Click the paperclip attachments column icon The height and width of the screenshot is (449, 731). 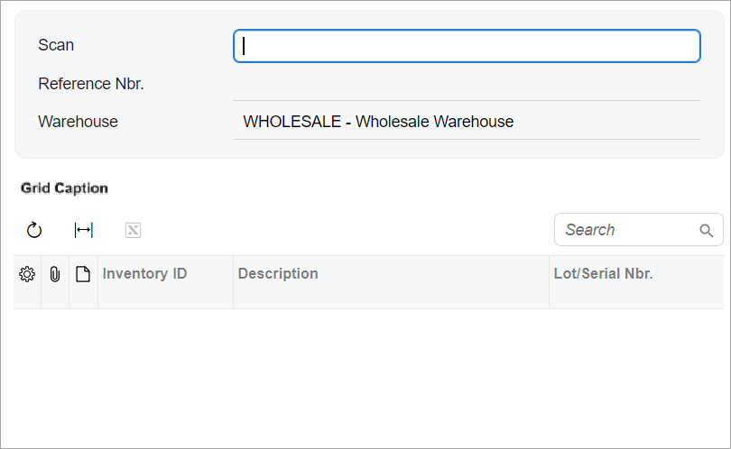coord(55,274)
